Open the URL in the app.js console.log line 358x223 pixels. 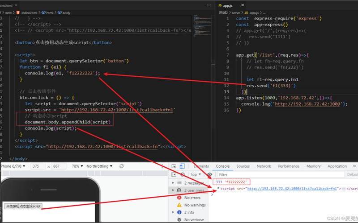pos(307,104)
